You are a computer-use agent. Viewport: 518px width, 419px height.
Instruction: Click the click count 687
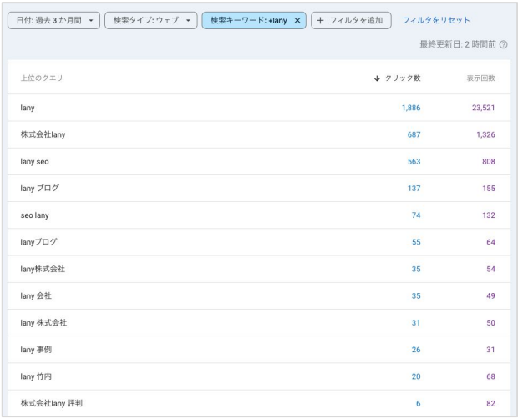[414, 134]
